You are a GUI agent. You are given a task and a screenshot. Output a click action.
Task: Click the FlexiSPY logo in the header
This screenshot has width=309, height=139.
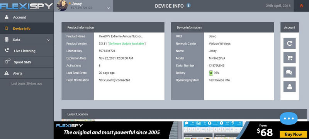pos(26,6)
